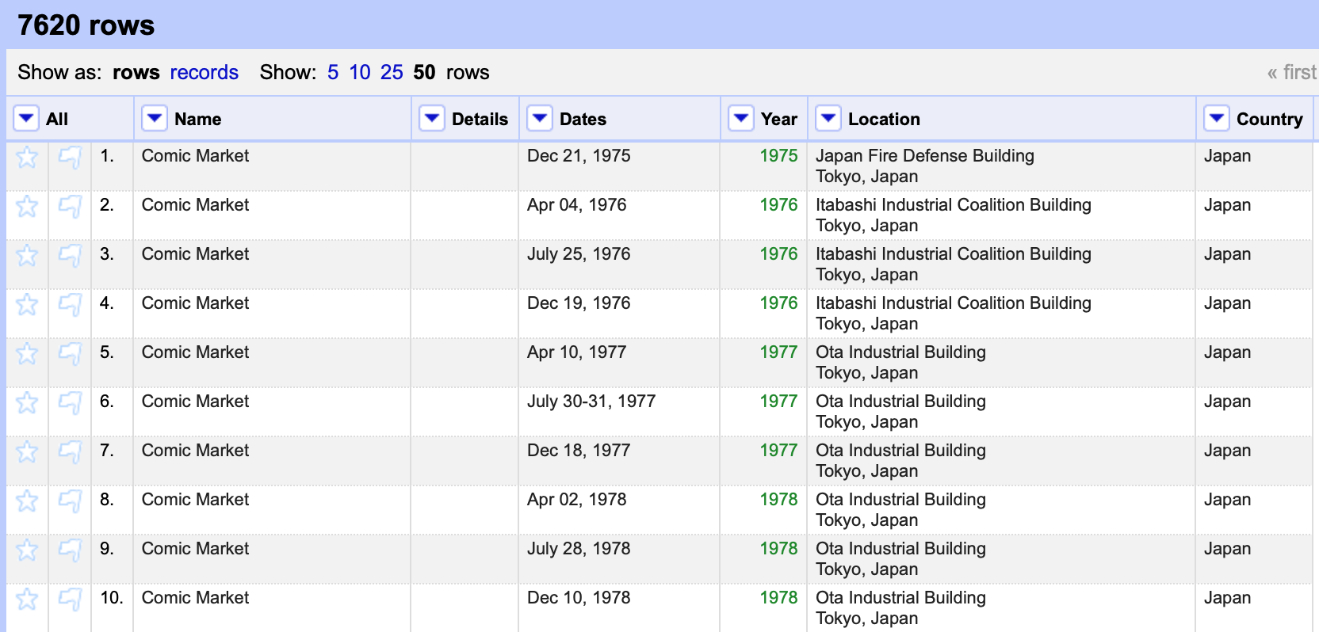Flag row 3 dated July 25, 1976
Screen dimensions: 1319x632
click(70, 256)
